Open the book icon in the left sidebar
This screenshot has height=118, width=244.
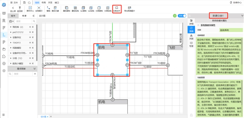click(4, 14)
